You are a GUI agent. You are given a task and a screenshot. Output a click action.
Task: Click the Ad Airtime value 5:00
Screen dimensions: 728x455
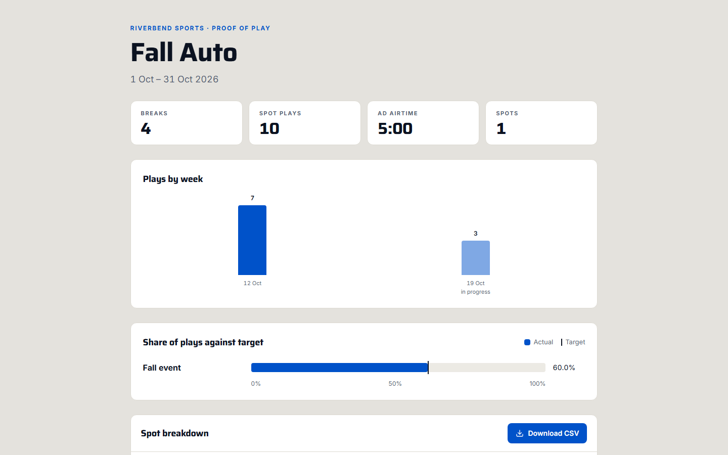click(395, 128)
